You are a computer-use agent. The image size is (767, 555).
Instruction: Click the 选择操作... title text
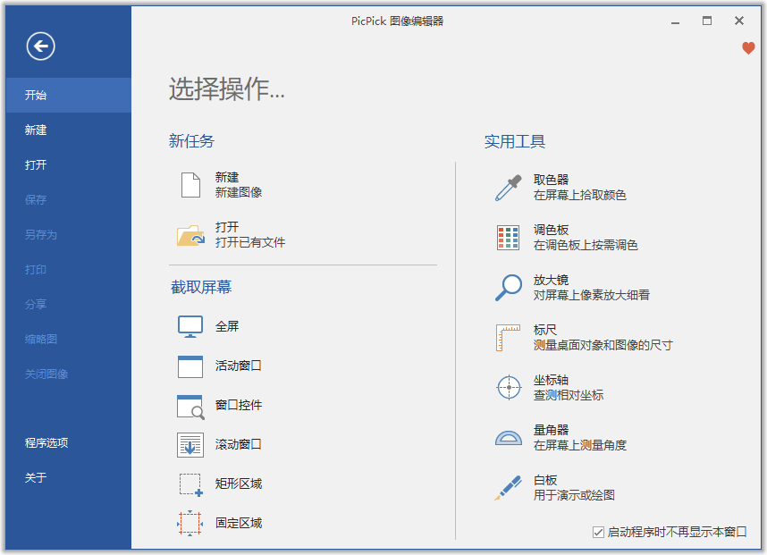(x=227, y=89)
